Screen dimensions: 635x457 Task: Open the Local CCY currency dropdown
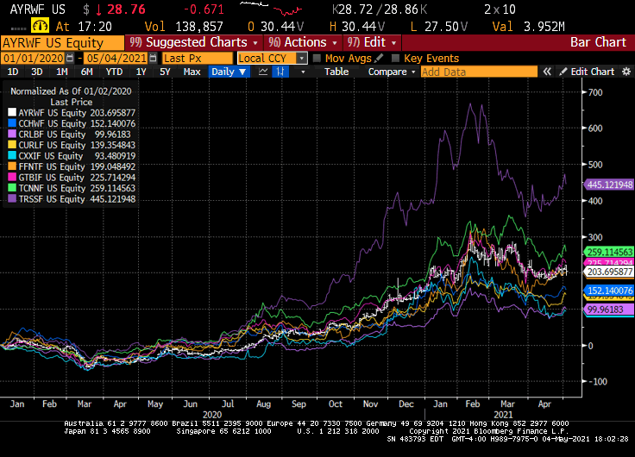[x=301, y=59]
